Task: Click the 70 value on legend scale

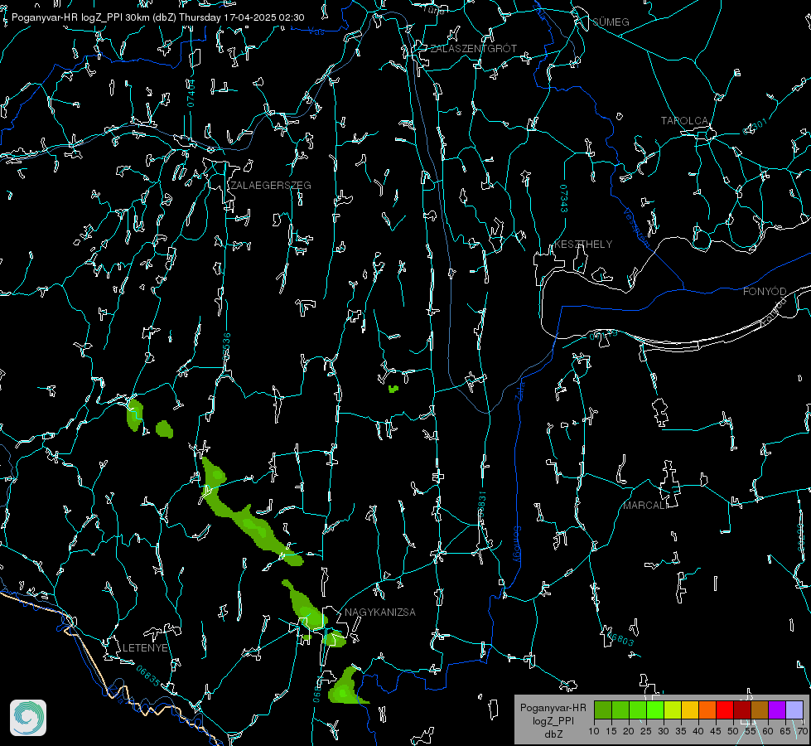Action: coord(802,731)
